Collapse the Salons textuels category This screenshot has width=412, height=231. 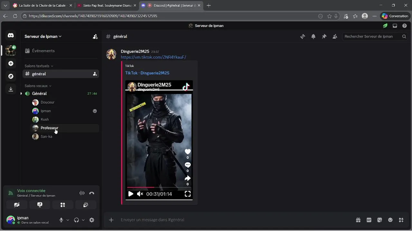[39, 66]
